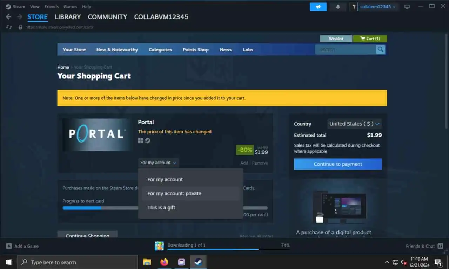Open the Help menu
The width and height of the screenshot is (449, 269).
[87, 7]
